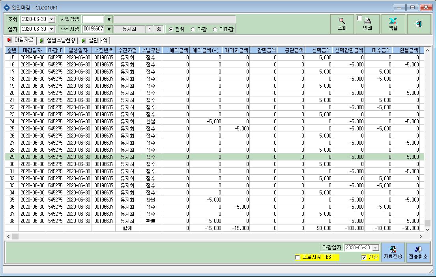Click the exit door icon button
The image size is (436, 277).
419,24
